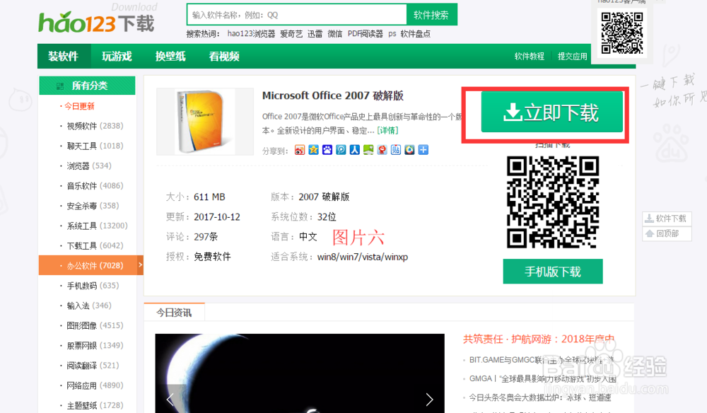The width and height of the screenshot is (707, 413).
Task: Click the 软件下载 side widget
Action: 667,219
